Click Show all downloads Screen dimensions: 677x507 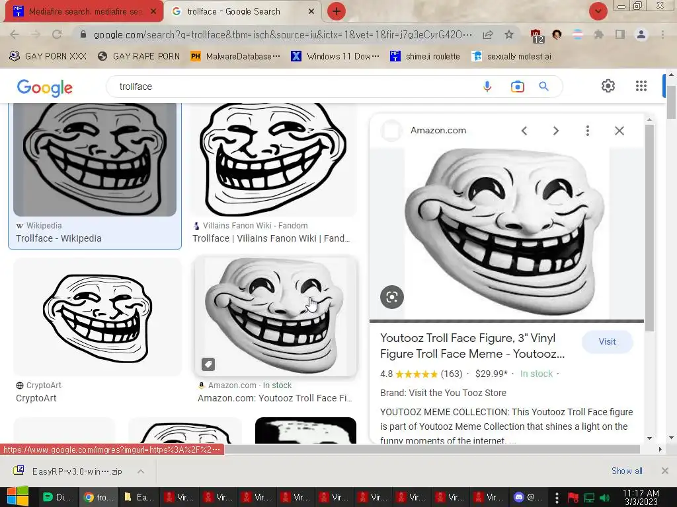tap(627, 471)
